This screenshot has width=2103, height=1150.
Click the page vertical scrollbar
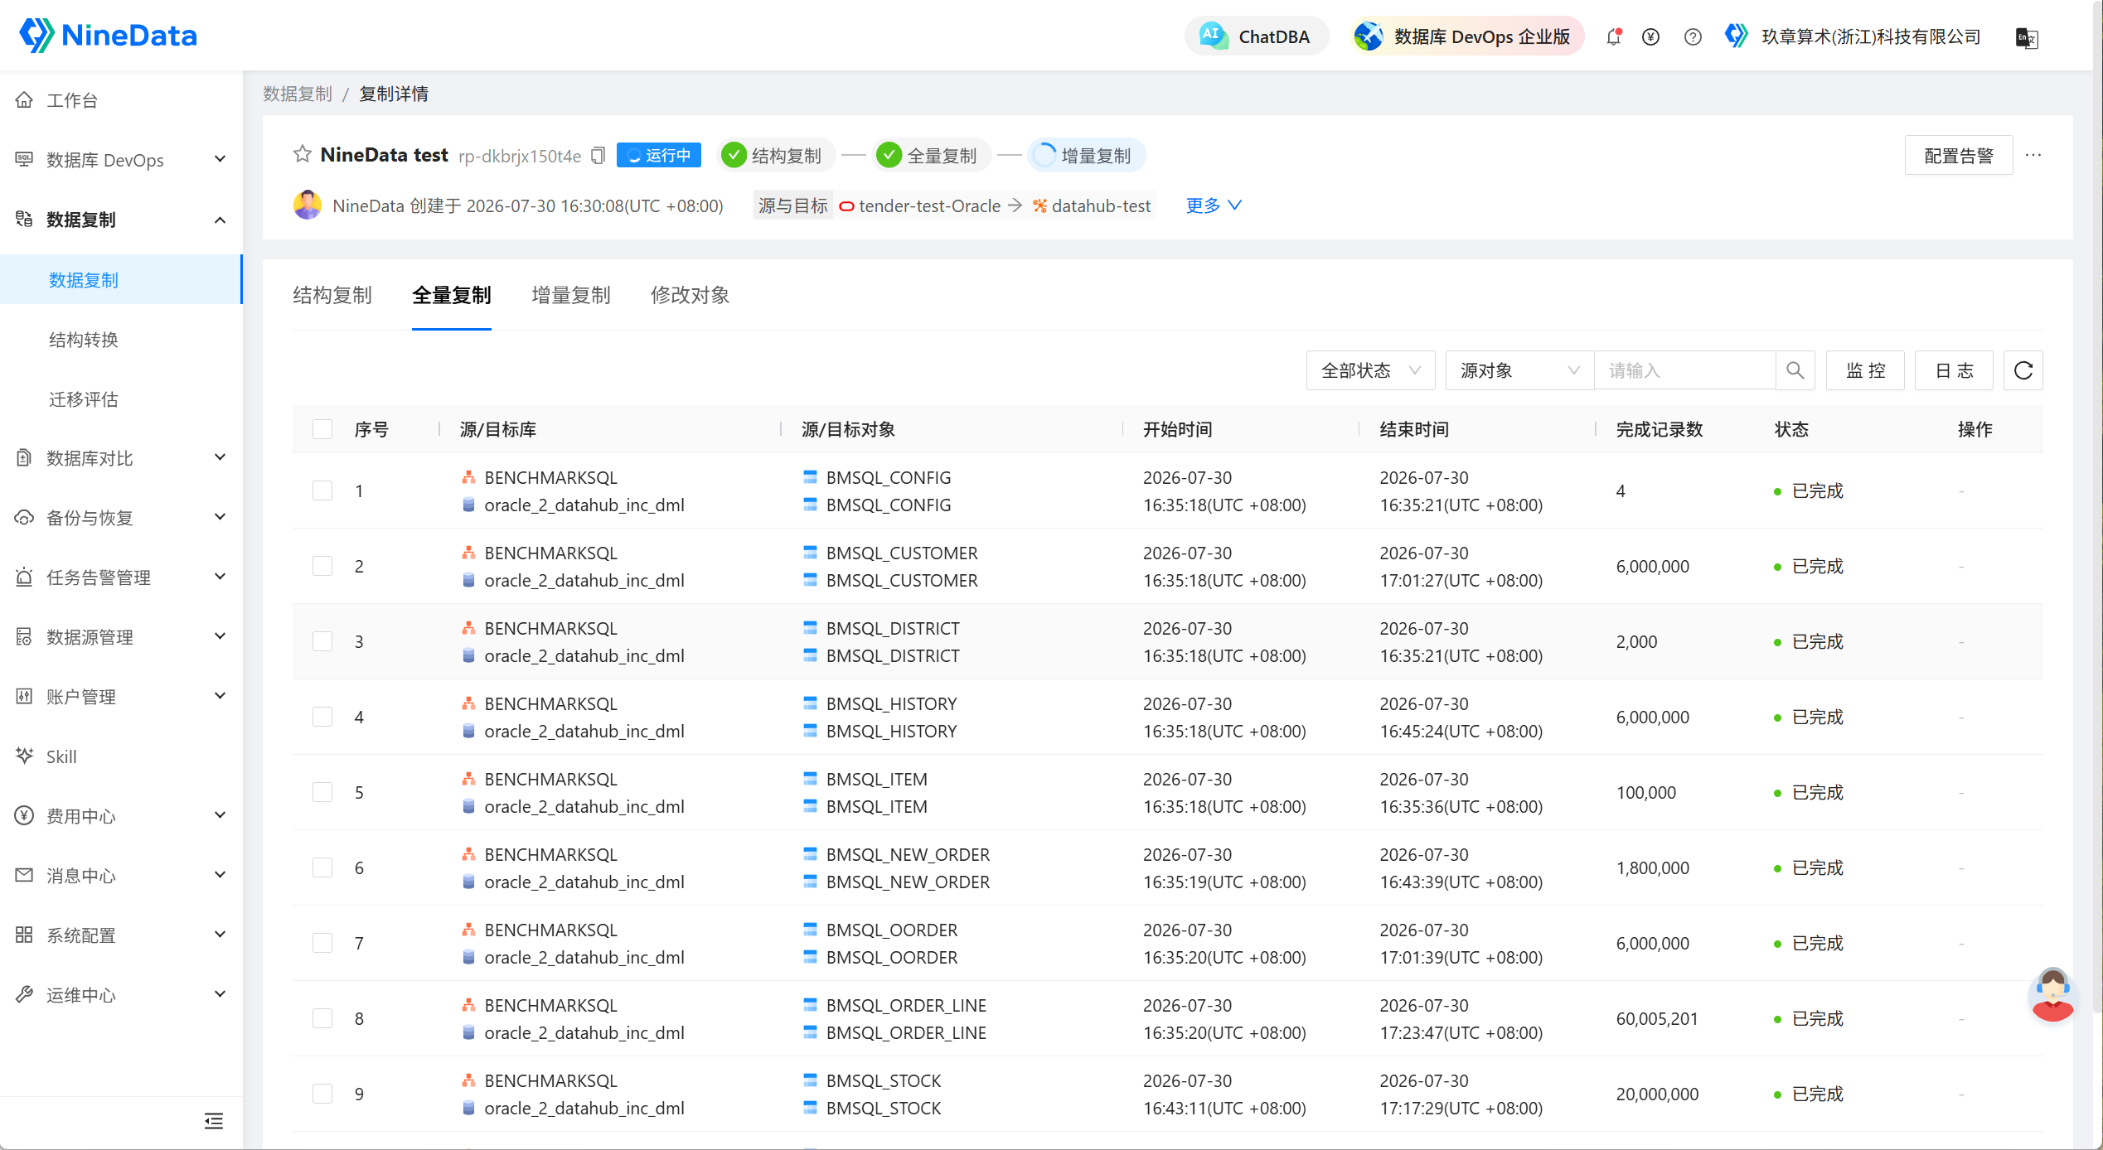coord(2097,505)
